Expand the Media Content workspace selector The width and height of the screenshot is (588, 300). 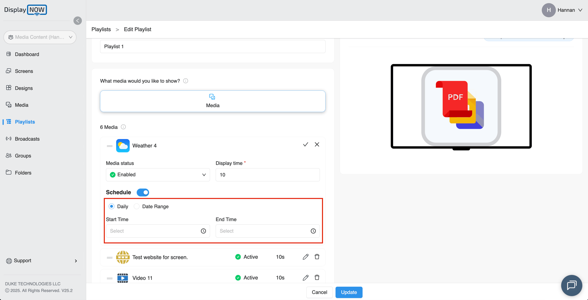point(40,37)
